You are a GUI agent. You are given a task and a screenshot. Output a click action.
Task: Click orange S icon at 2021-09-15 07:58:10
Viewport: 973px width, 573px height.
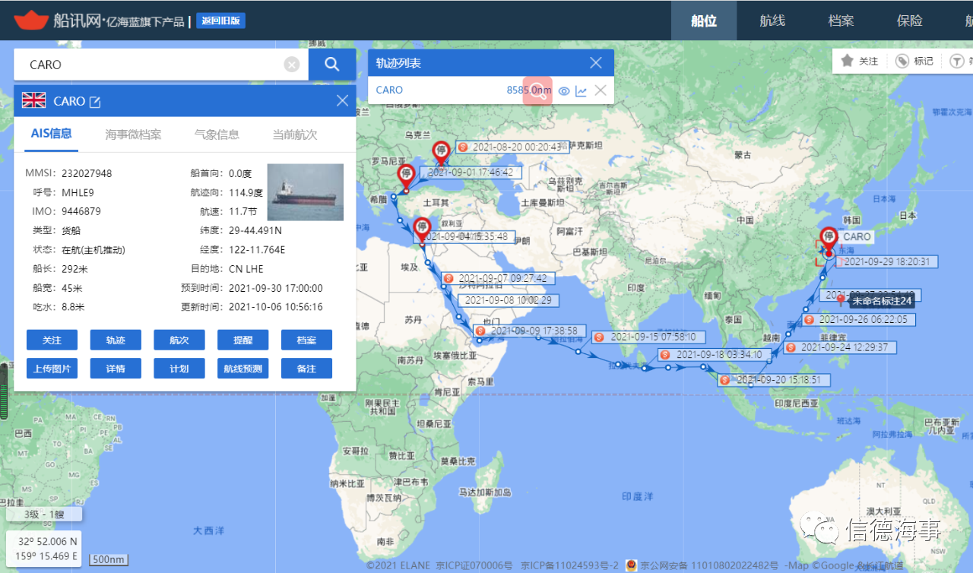point(599,337)
